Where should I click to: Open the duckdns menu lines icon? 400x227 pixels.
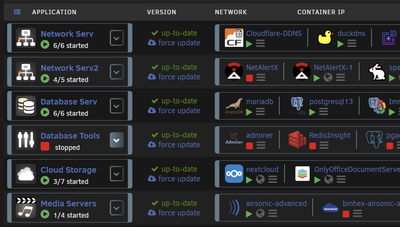tap(352, 43)
